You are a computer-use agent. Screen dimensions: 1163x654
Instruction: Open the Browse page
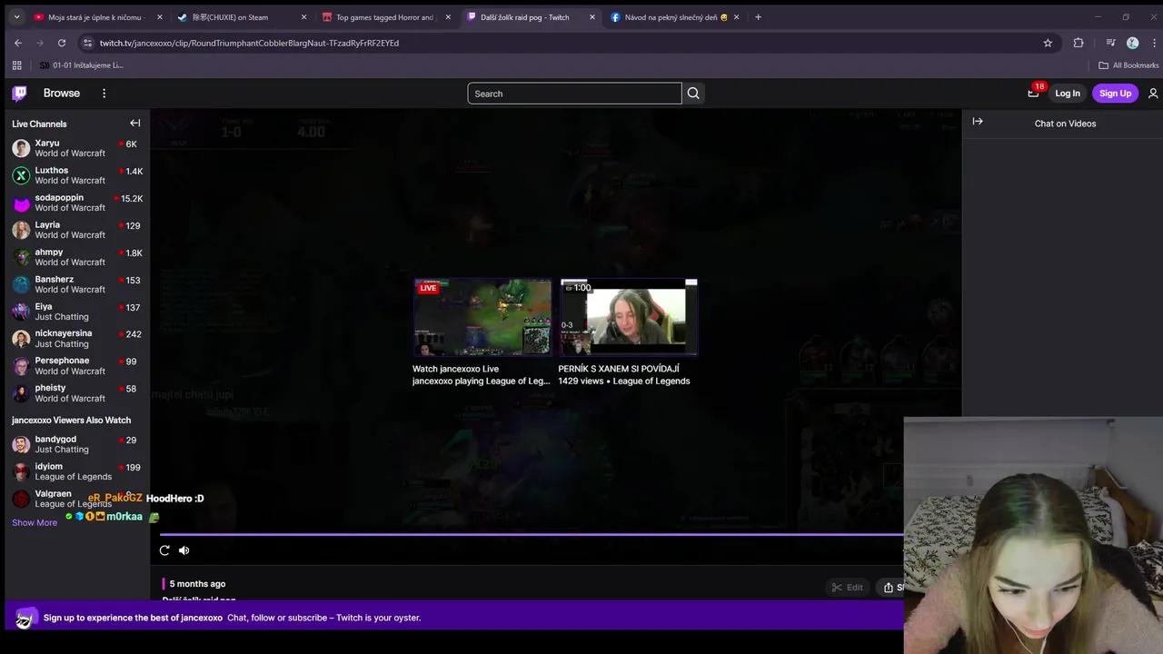[62, 94]
